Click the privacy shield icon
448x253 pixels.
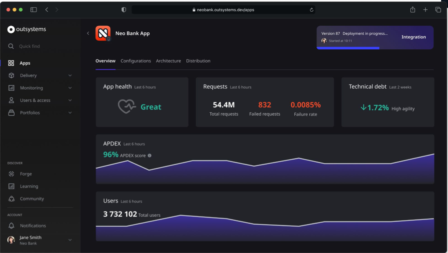click(124, 10)
